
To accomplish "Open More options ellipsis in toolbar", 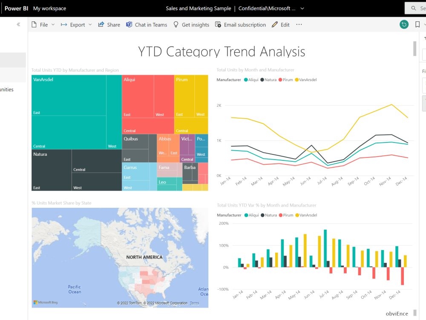I will tap(299, 24).
